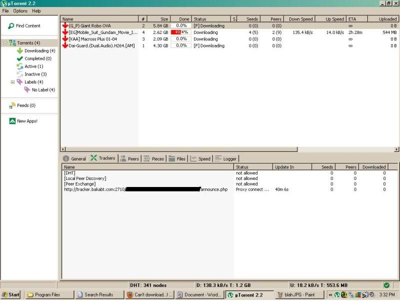Collapse the Labels tree node
400x301 pixels.
[12, 82]
